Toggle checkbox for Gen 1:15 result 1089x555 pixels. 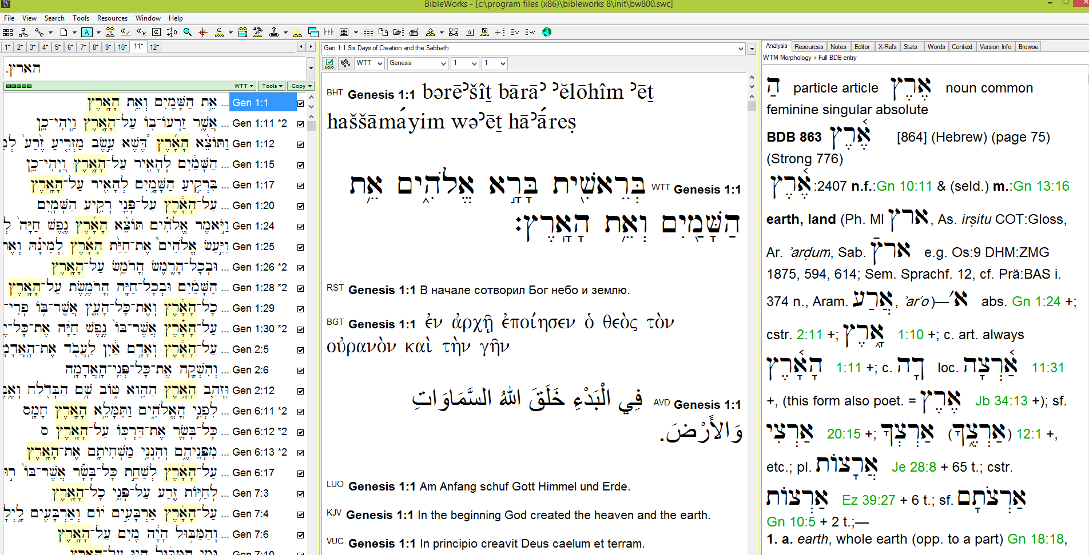[301, 165]
